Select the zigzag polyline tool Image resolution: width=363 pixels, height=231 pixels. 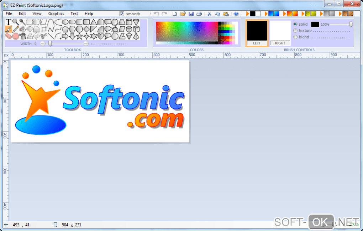(x=51, y=29)
